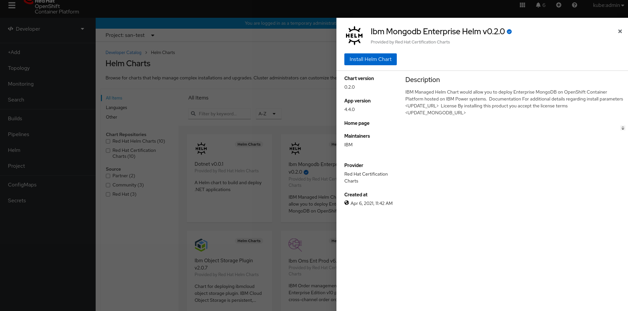Go to +Add in sidebar
Viewport: 628px width, 311px height.
48,52
